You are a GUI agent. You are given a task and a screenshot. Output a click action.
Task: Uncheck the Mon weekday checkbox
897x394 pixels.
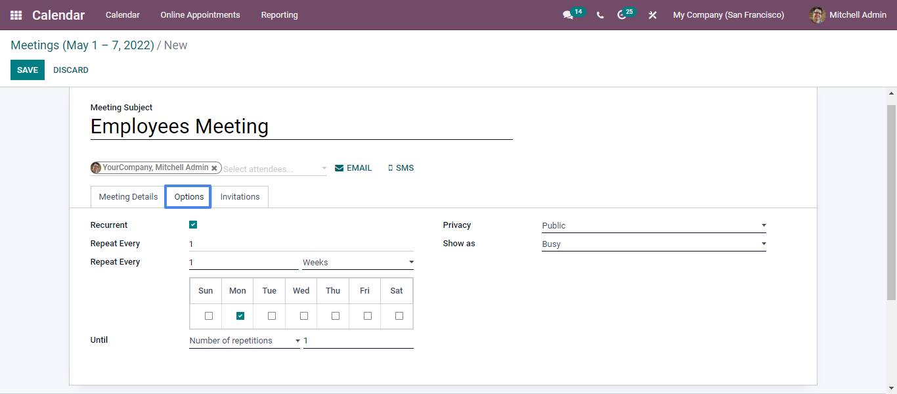click(240, 316)
